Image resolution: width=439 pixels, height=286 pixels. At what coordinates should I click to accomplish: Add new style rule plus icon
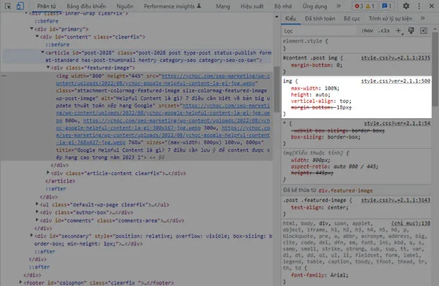tap(399, 31)
